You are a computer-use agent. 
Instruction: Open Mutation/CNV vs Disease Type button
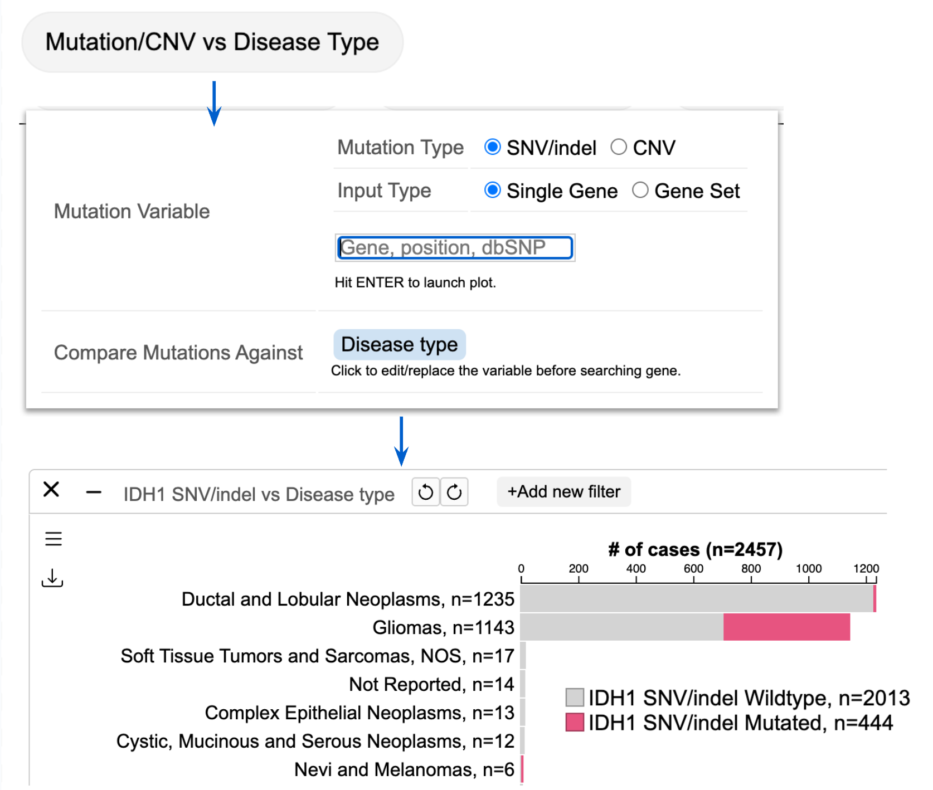point(212,42)
